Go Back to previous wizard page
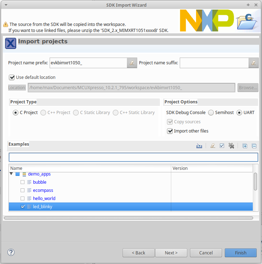This screenshot has width=262, height=264. pyautogui.click(x=139, y=253)
